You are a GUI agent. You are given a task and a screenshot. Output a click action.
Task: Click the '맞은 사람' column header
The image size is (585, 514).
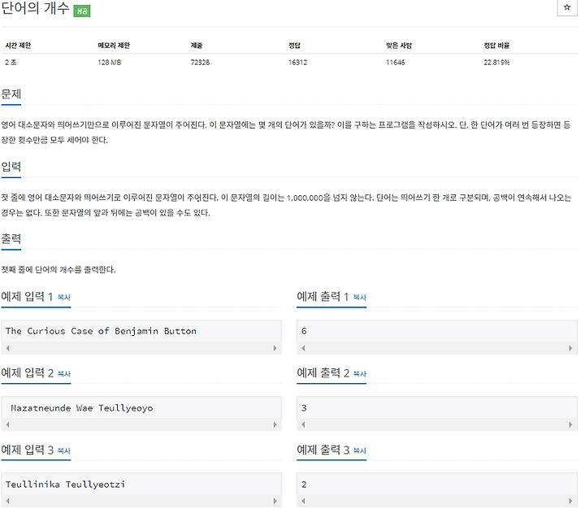(x=399, y=46)
